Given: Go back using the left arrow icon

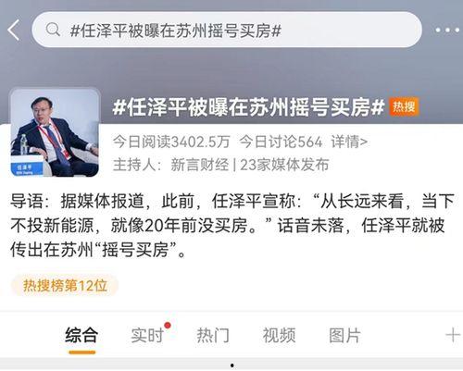Looking at the screenshot, I should point(14,30).
